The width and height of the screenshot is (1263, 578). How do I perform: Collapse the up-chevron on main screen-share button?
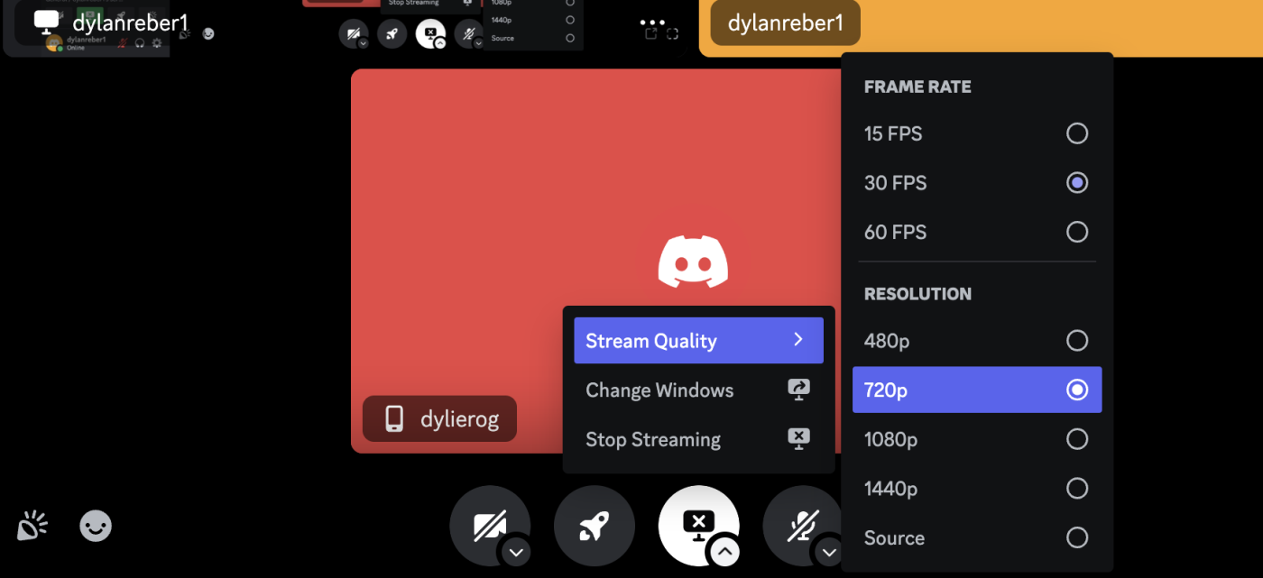(725, 552)
